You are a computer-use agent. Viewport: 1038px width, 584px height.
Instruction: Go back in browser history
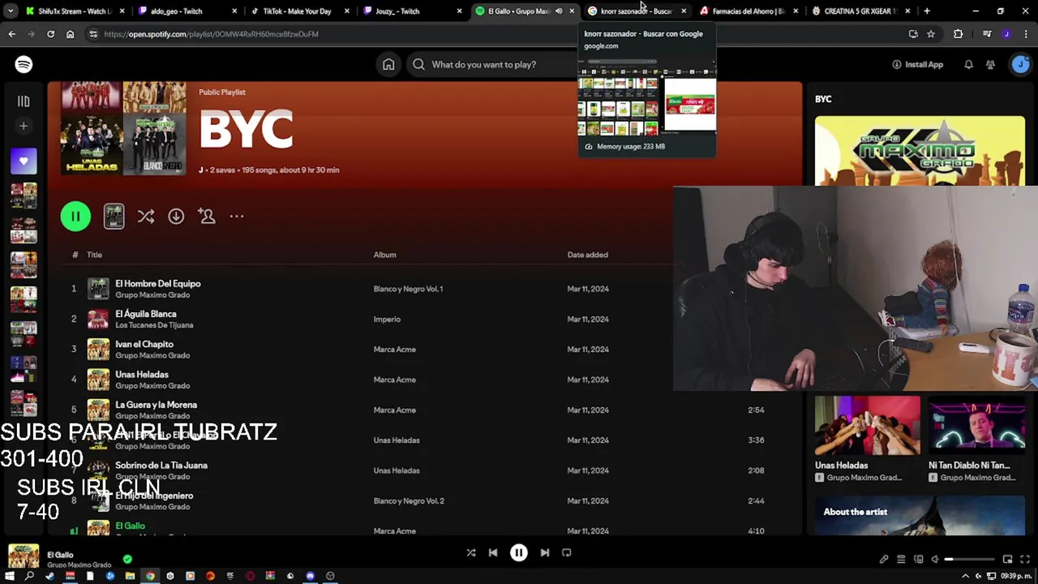coord(11,34)
